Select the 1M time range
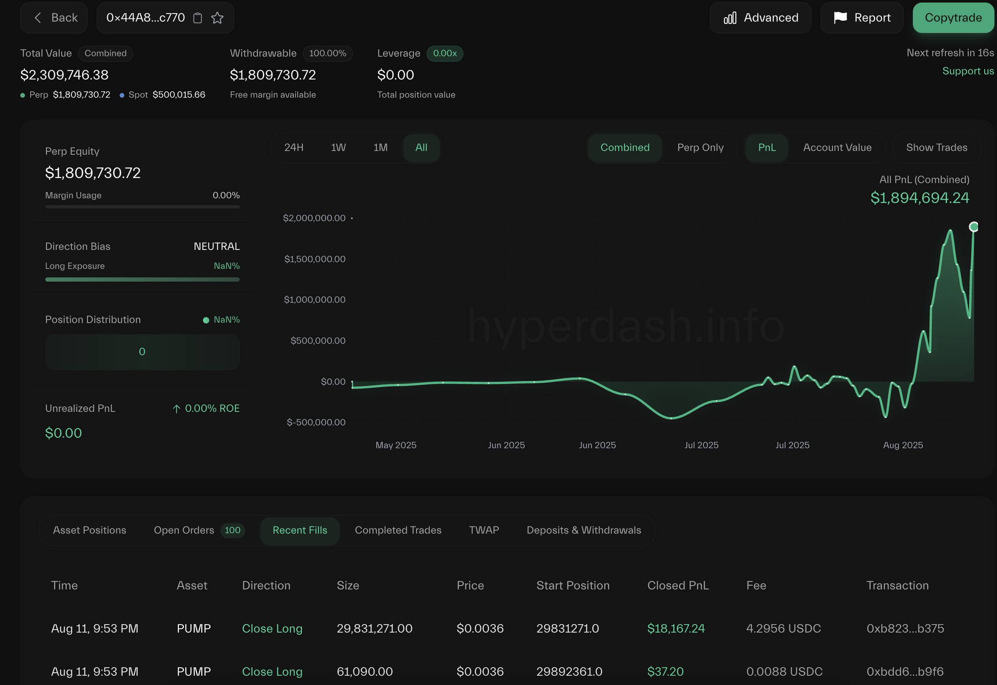997x685 pixels. tap(380, 148)
